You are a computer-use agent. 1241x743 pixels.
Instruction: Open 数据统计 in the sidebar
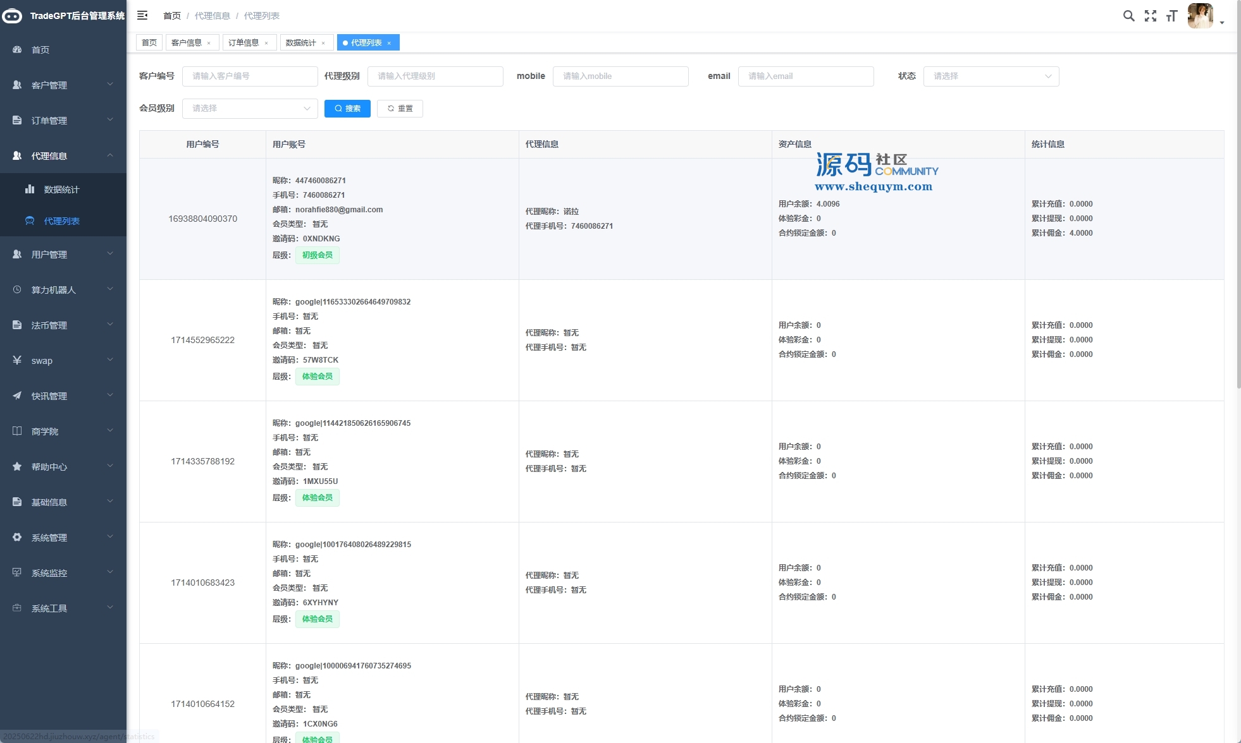[x=61, y=190]
